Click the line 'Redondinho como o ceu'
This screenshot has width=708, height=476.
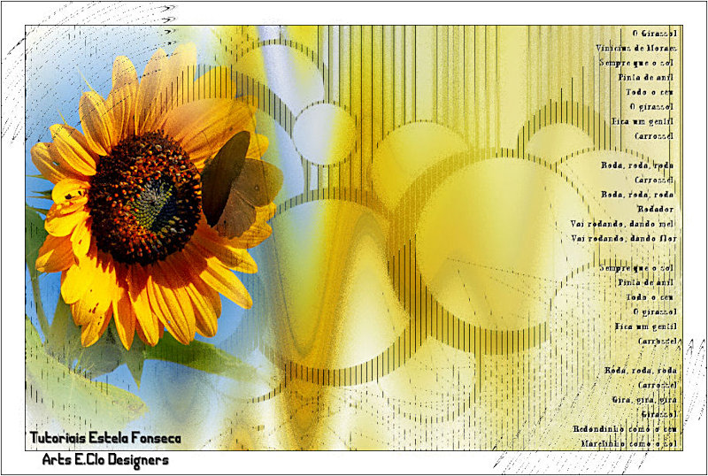625,429
